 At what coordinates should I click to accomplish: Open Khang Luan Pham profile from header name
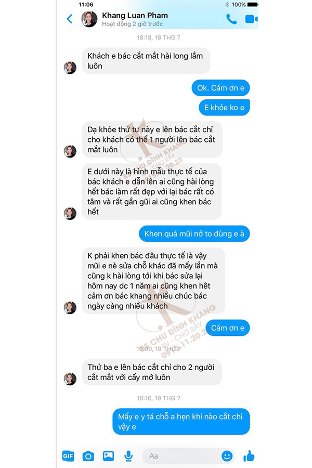coord(135,16)
